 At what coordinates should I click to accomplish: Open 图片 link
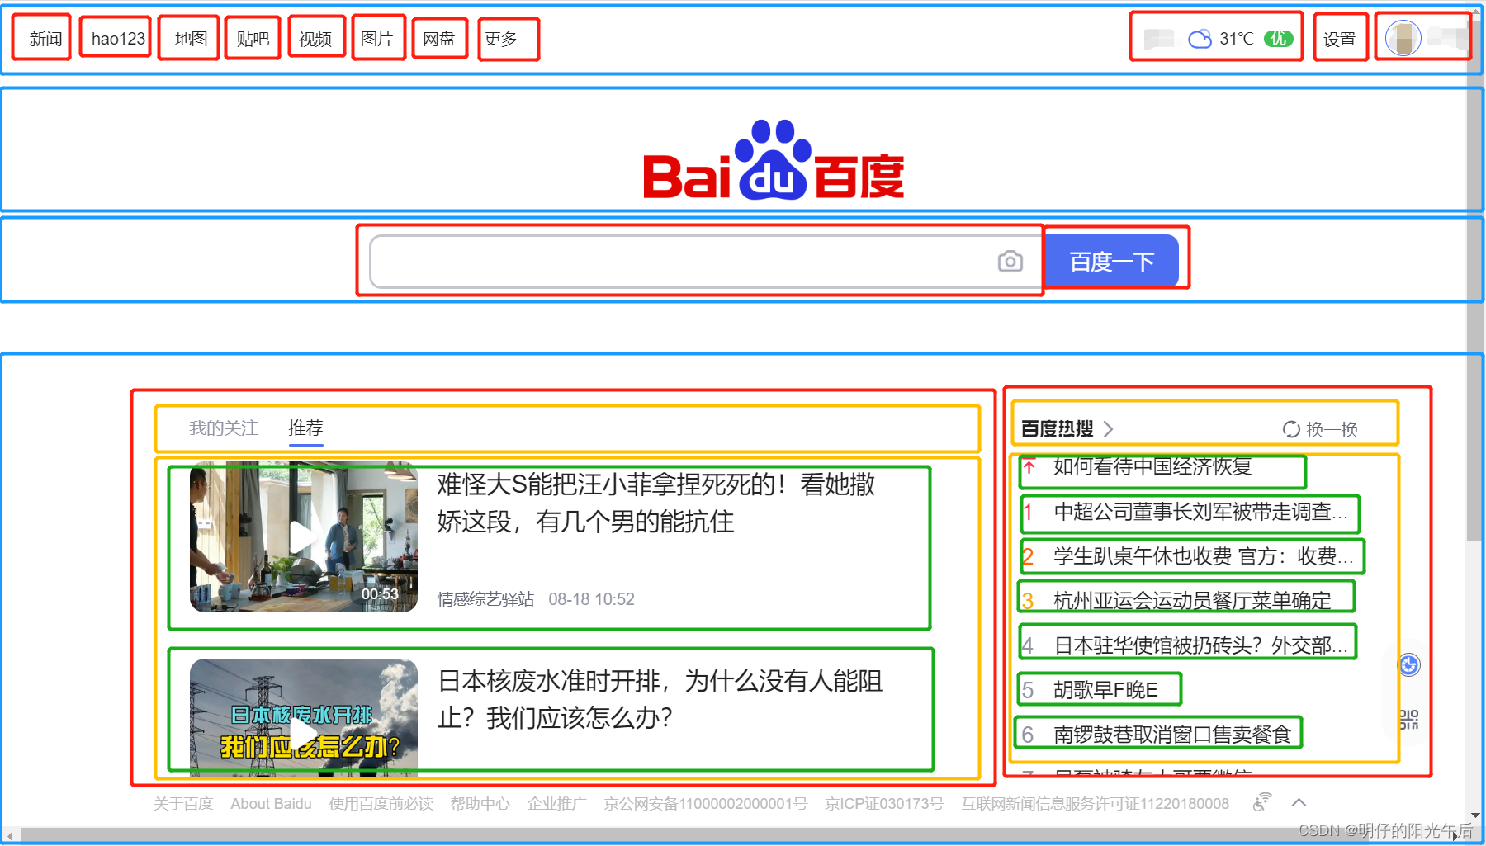(x=376, y=39)
